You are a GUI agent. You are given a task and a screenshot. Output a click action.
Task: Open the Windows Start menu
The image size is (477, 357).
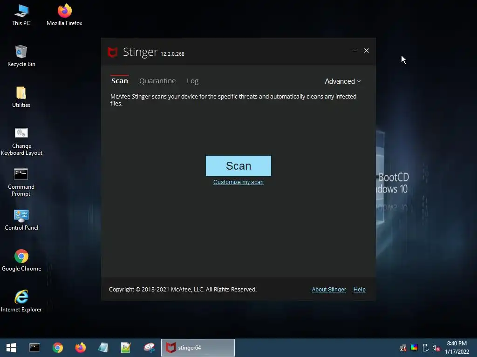point(11,348)
